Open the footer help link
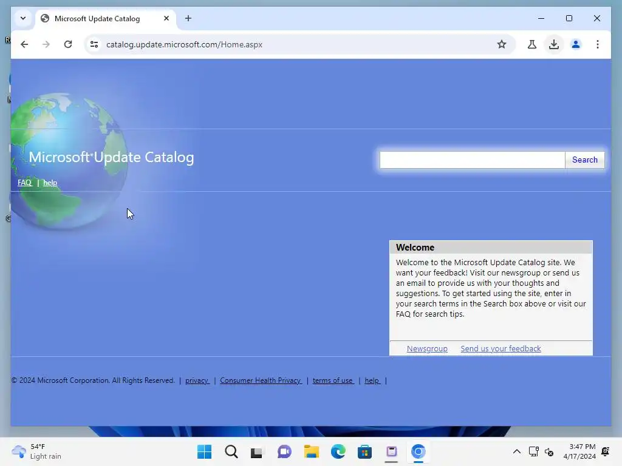Image resolution: width=622 pixels, height=466 pixels. [372, 380]
